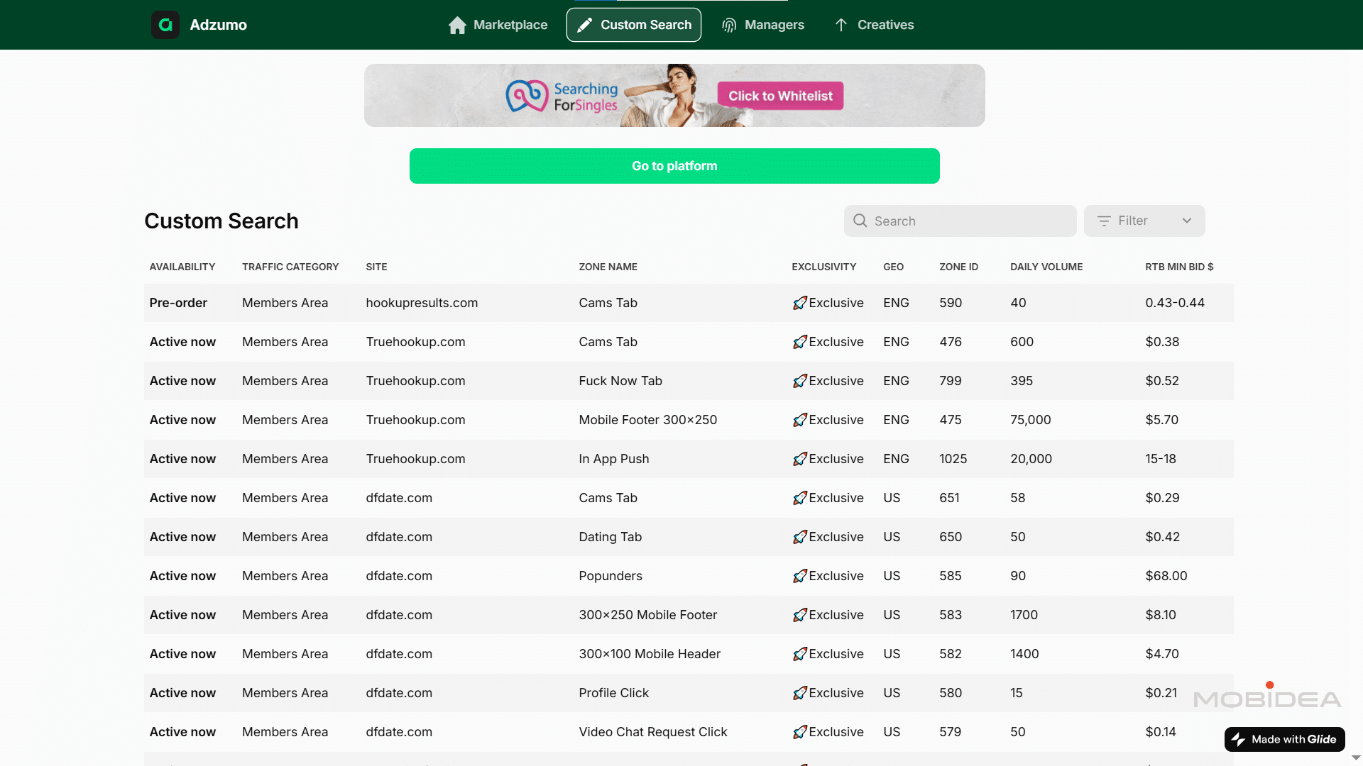Click the Adzumo logo icon
This screenshot has width=1363, height=766.
[165, 25]
